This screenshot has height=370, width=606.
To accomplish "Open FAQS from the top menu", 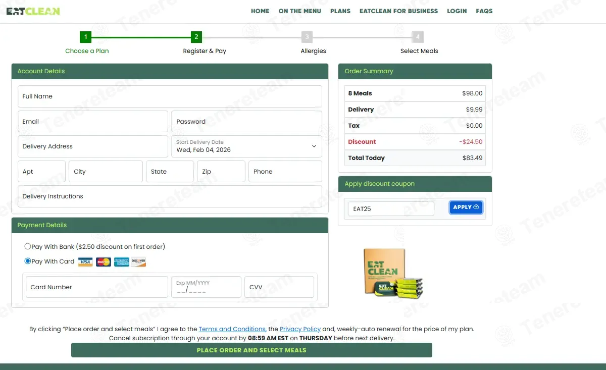I will point(484,11).
